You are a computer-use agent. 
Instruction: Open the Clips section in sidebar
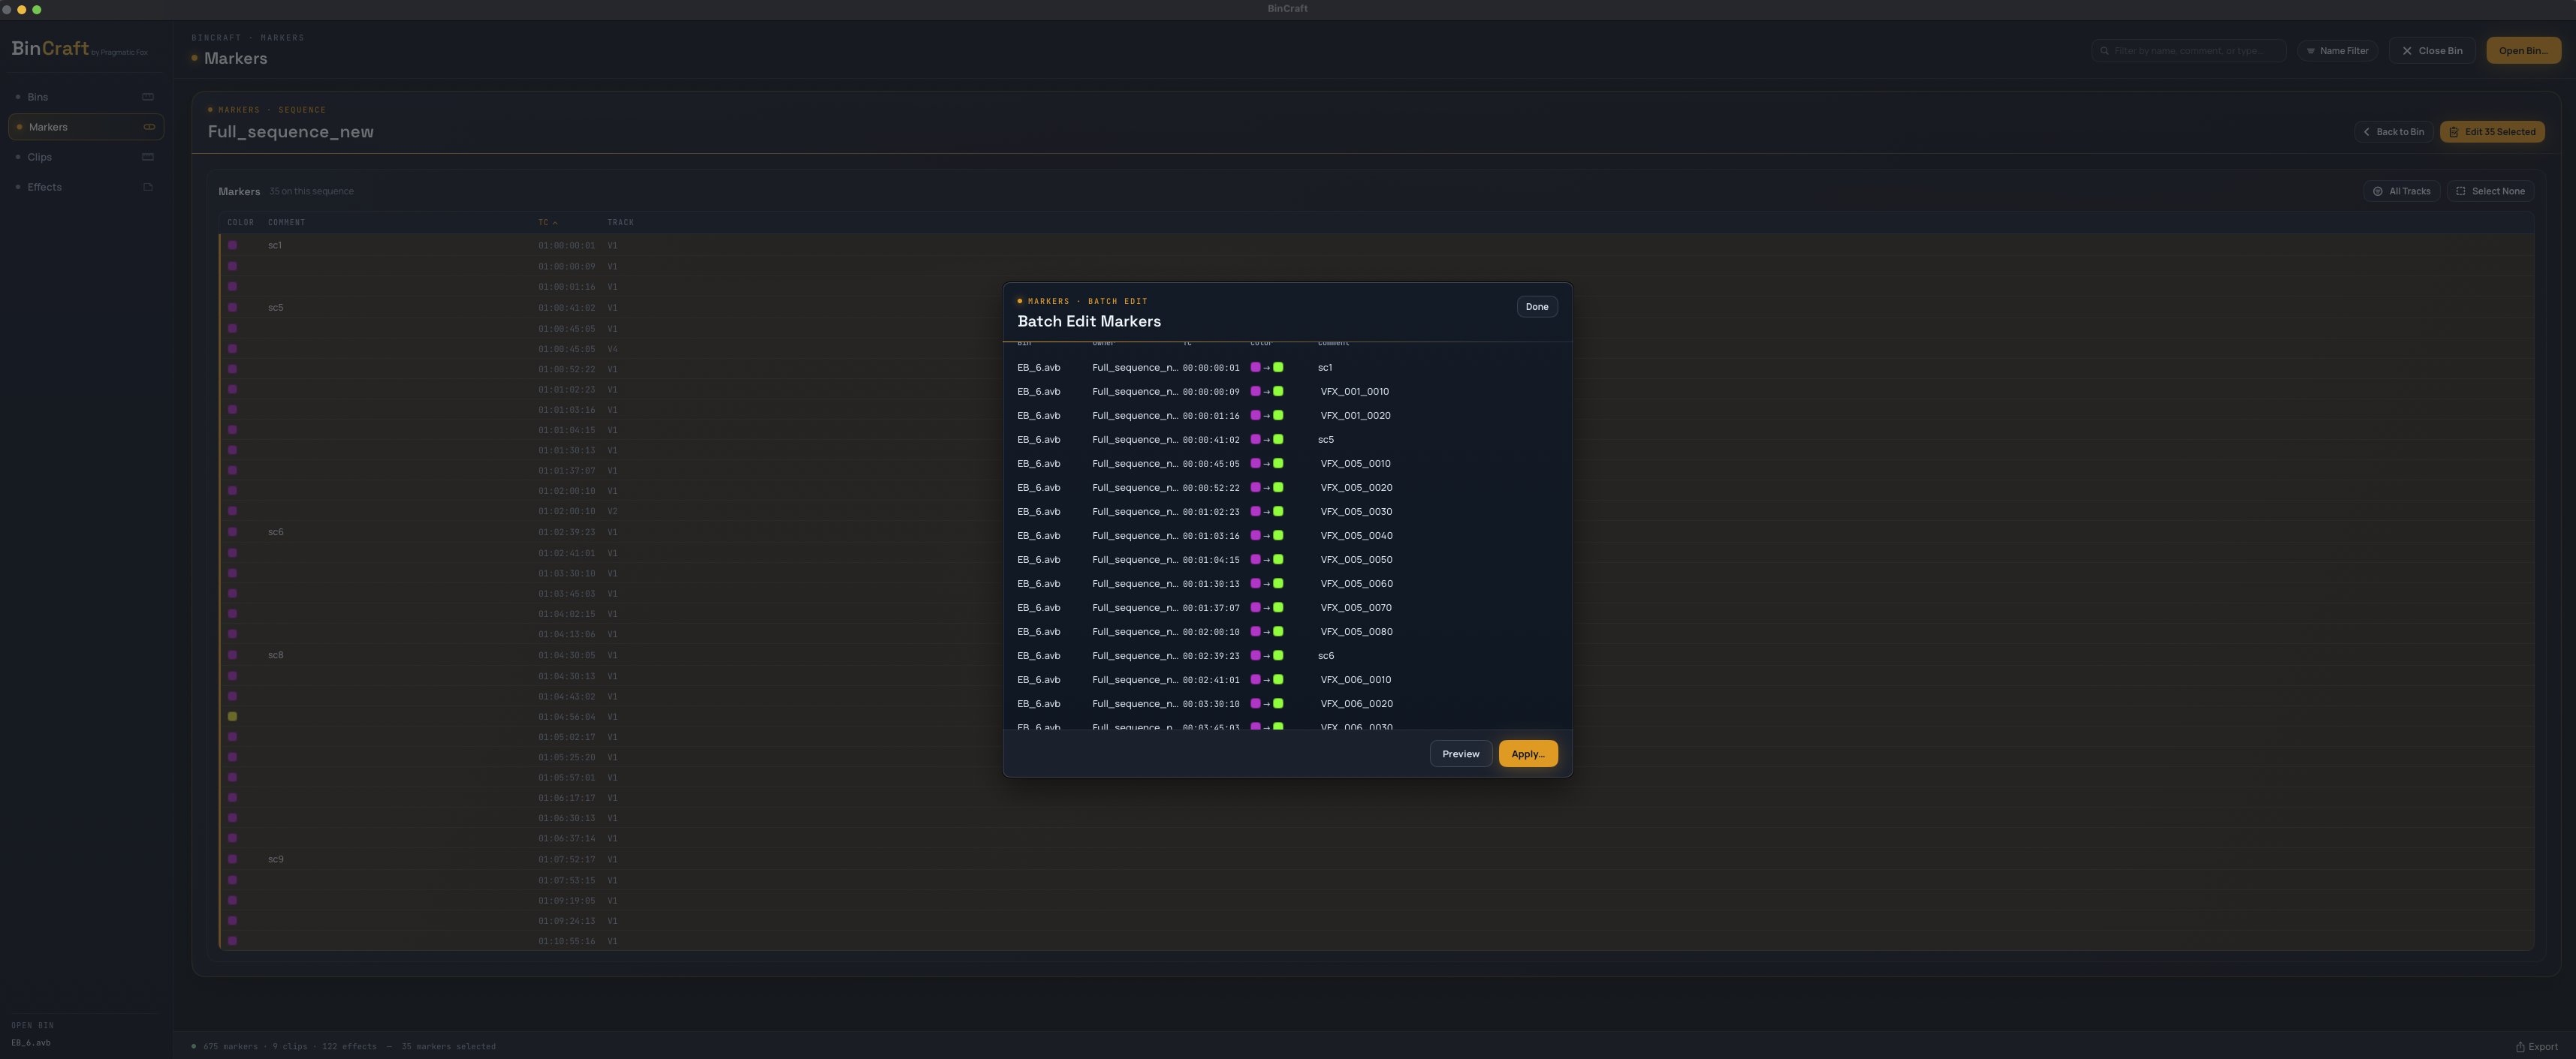pos(86,157)
